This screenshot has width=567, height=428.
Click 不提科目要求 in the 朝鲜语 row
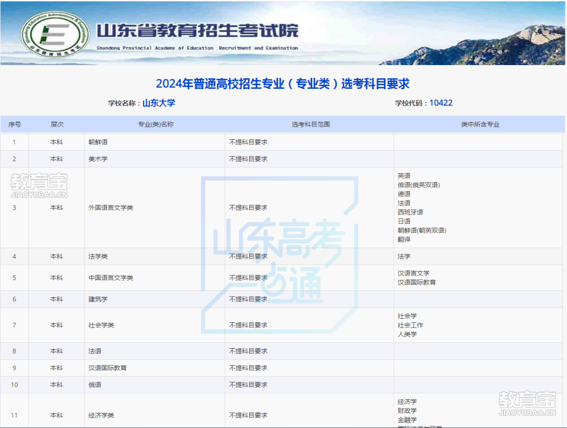pyautogui.click(x=248, y=142)
